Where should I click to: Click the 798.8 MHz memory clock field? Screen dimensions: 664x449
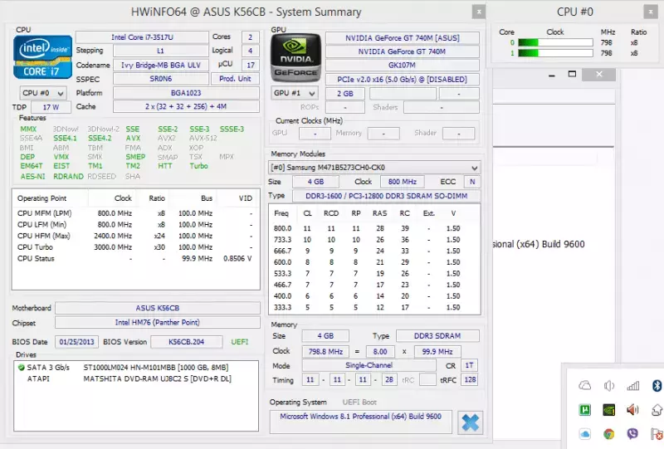[325, 352]
